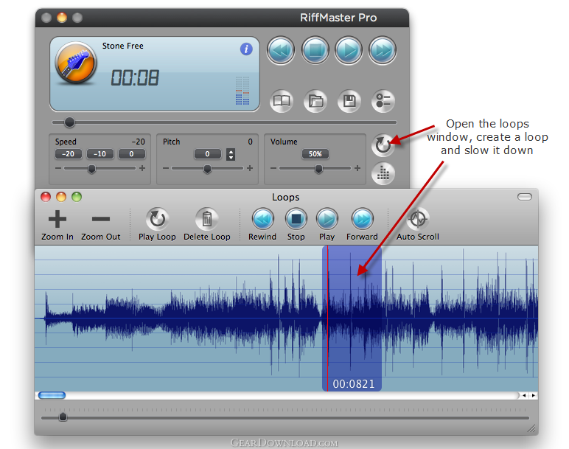Set speed preset to 0
The image size is (569, 449).
[x=131, y=154]
